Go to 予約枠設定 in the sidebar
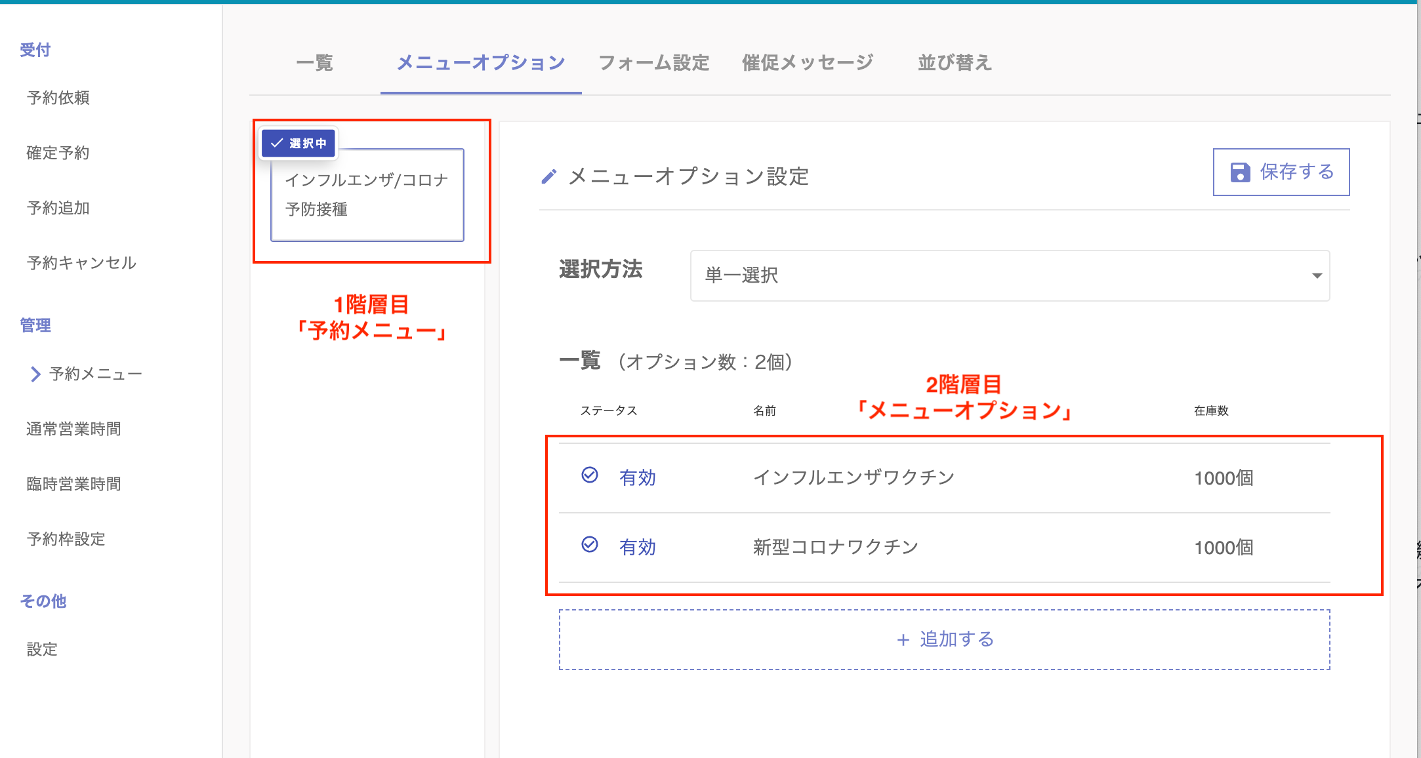The height and width of the screenshot is (758, 1421). click(x=66, y=539)
